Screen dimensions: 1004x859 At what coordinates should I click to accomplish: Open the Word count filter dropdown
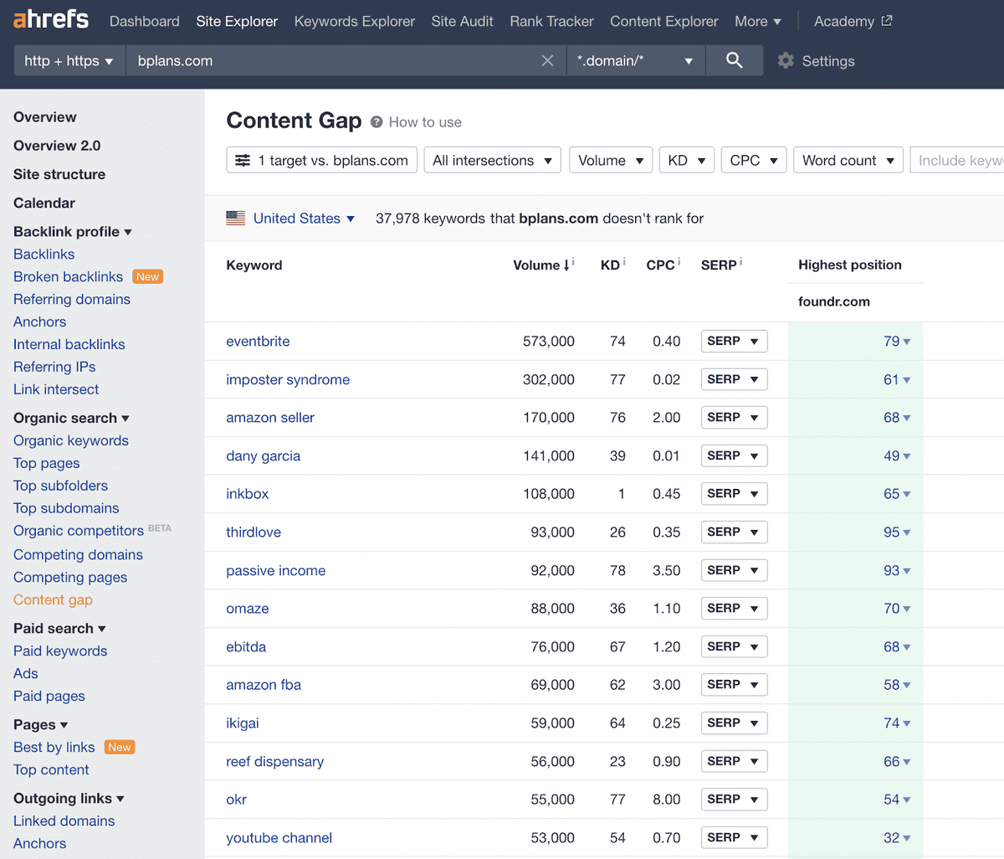tap(848, 160)
